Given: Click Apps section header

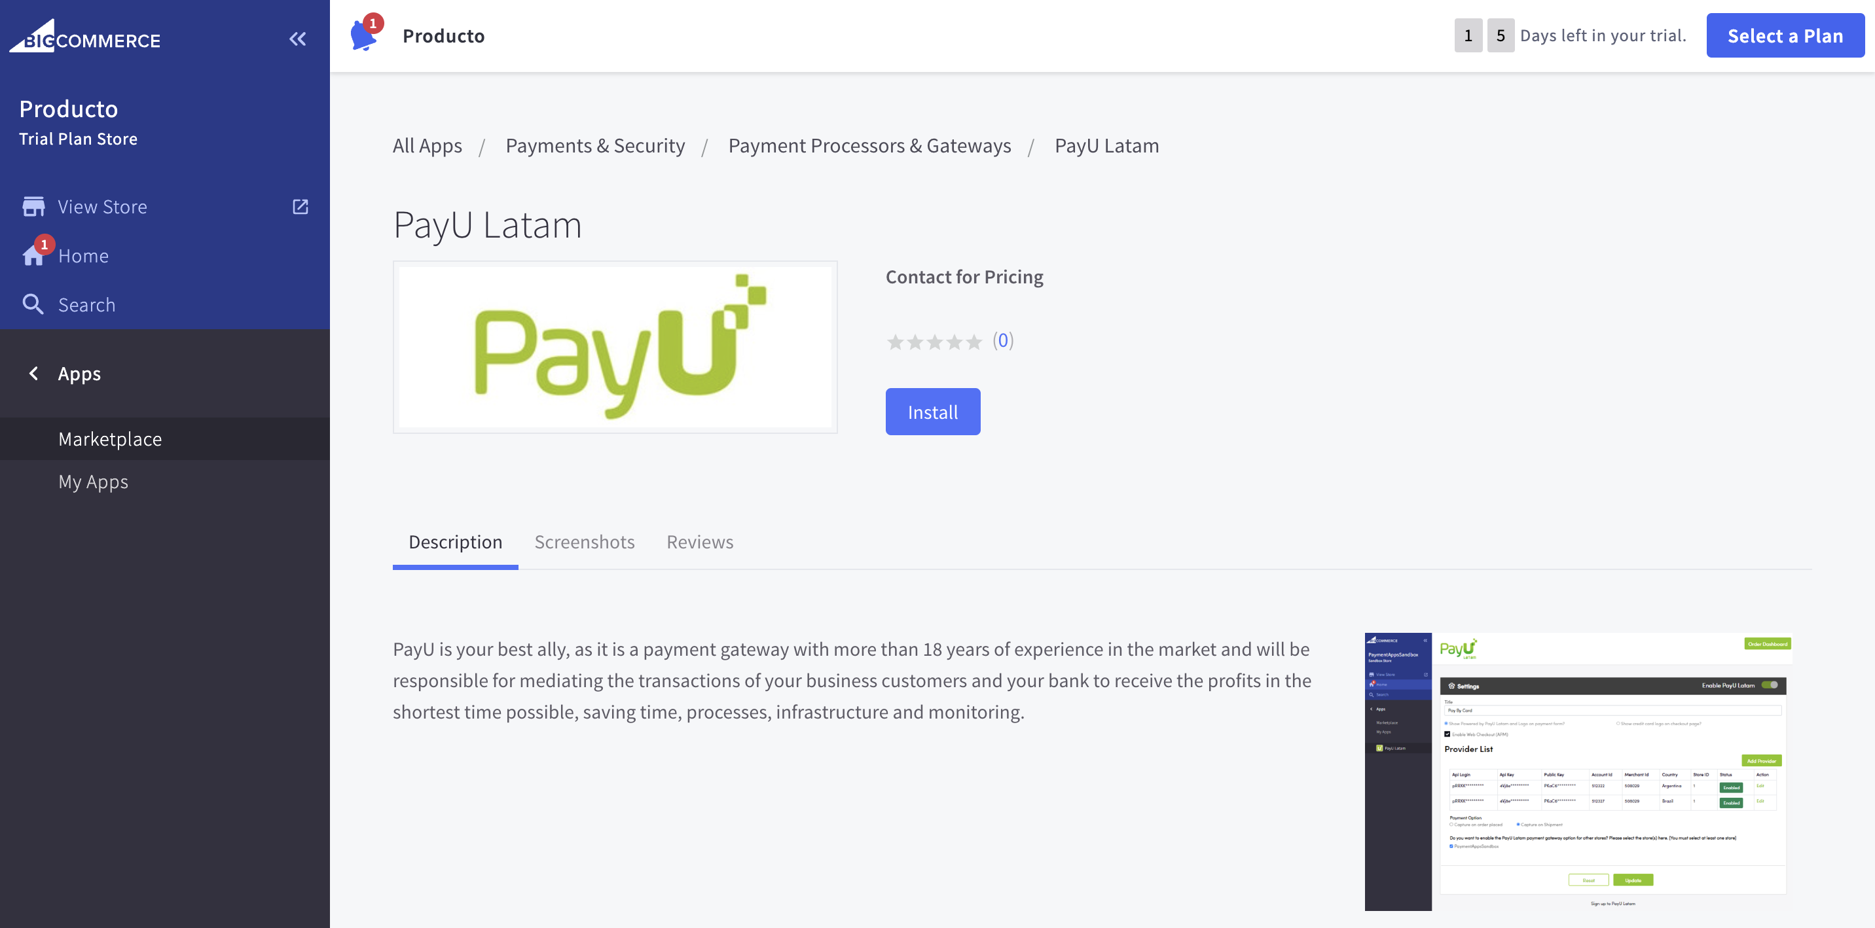Looking at the screenshot, I should [x=79, y=374].
